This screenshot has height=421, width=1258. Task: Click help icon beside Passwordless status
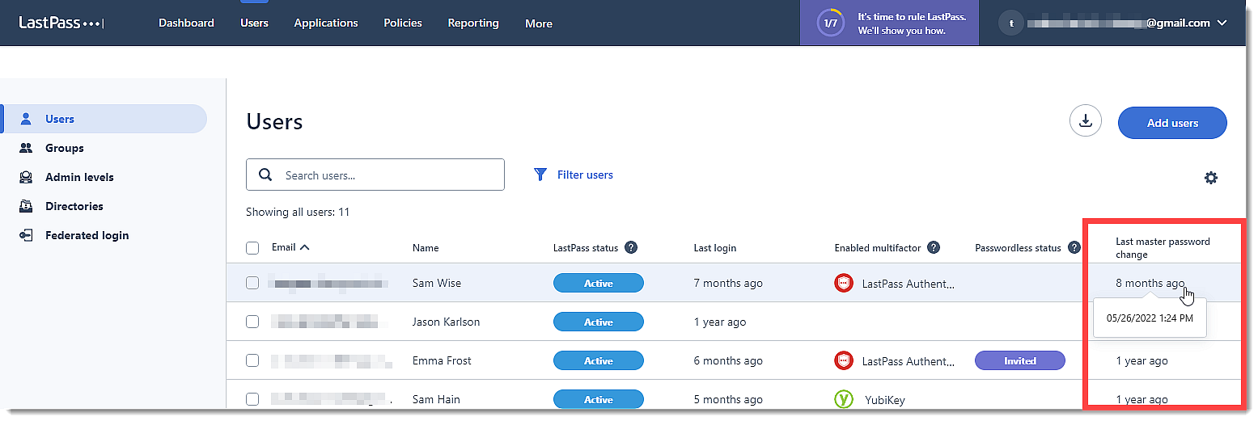tap(1074, 247)
